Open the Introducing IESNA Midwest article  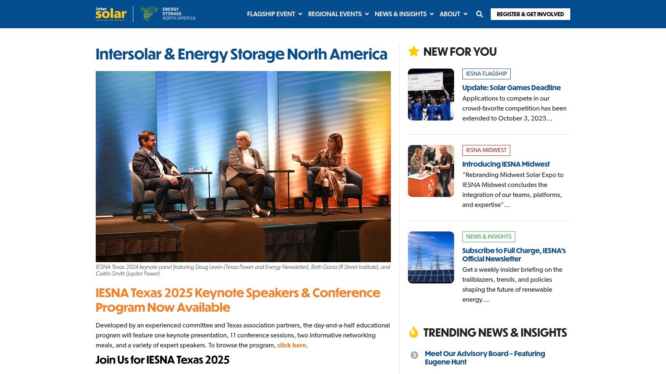pyautogui.click(x=506, y=164)
